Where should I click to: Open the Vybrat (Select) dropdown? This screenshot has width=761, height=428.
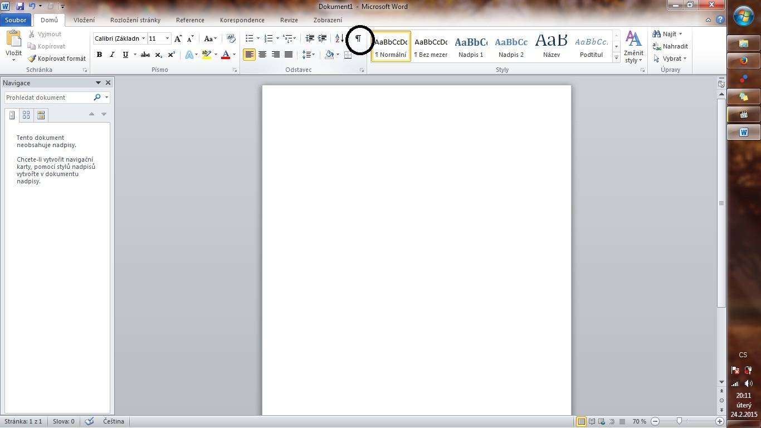(670, 59)
